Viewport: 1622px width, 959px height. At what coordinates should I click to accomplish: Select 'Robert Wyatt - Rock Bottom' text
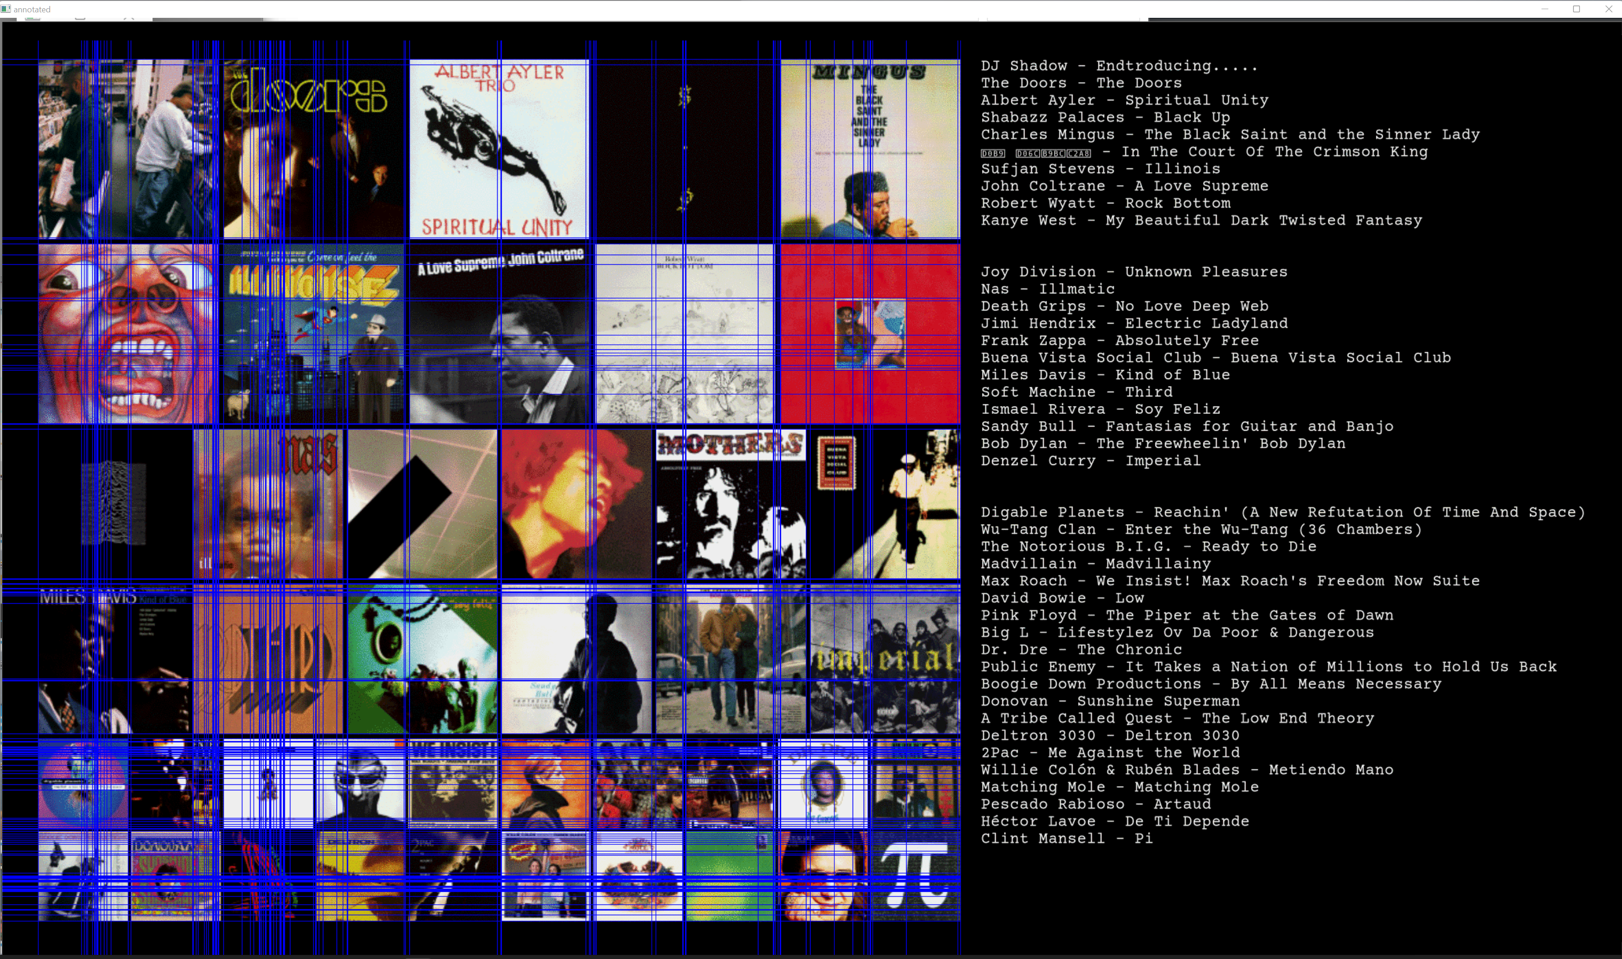coord(1105,203)
